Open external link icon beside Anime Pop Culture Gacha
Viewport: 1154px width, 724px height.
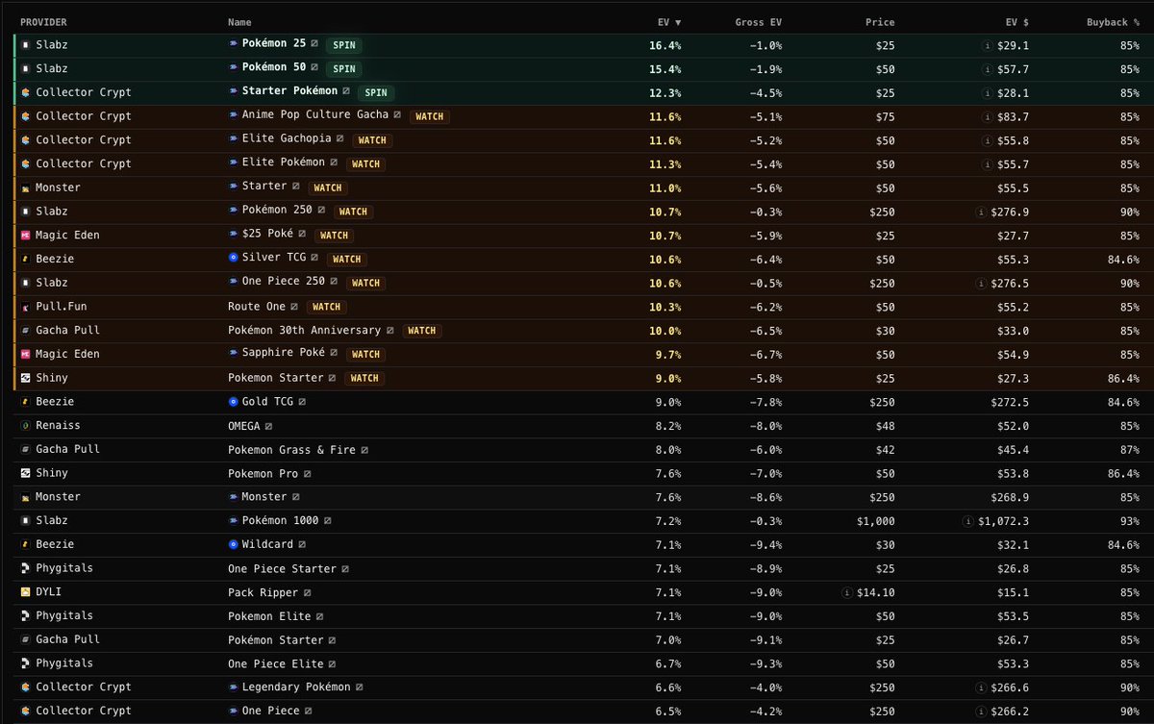(x=397, y=115)
